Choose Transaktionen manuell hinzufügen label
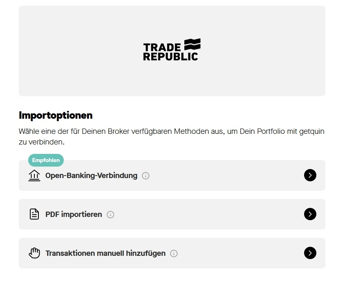The height and width of the screenshot is (282, 347). coord(105,253)
